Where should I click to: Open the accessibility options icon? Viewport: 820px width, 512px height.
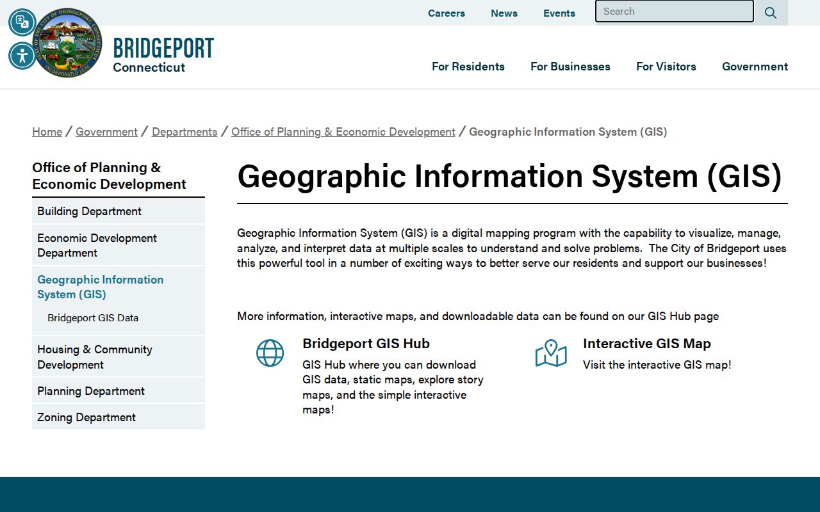[22, 56]
